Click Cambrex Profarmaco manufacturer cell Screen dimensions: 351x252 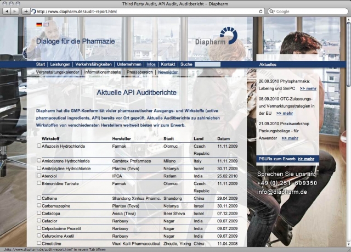click(132, 161)
